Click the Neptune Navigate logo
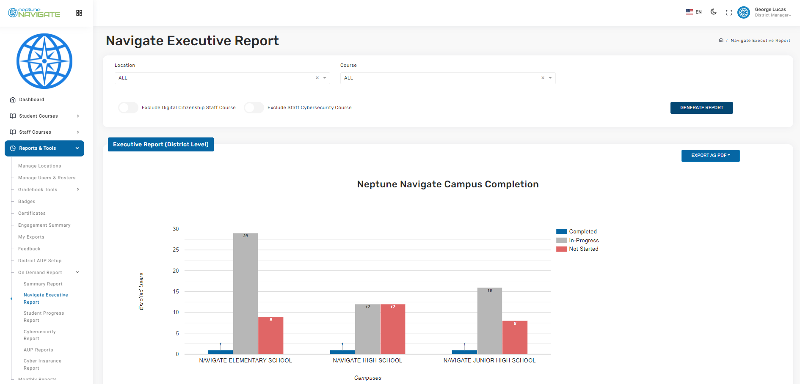Viewport: 800px width, 384px height. [x=34, y=13]
